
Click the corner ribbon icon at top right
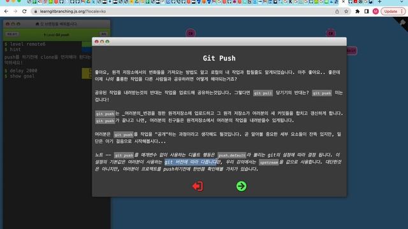(x=402, y=23)
